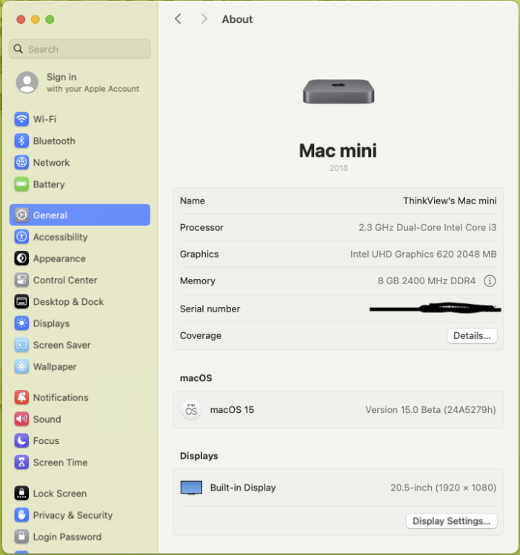This screenshot has width=520, height=555.
Task: Click the Bluetooth icon in sidebar
Action: (21, 141)
